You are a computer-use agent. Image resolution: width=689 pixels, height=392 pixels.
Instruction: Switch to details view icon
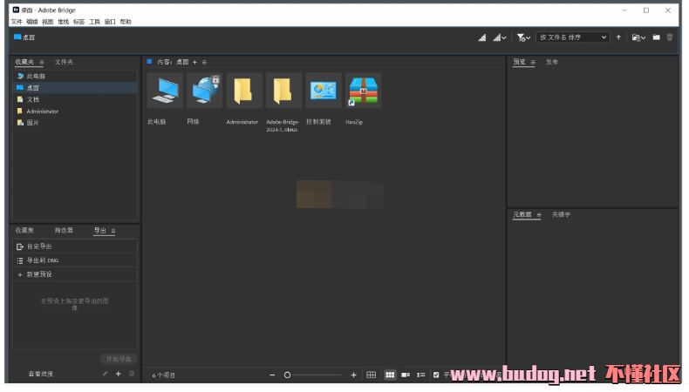406,375
